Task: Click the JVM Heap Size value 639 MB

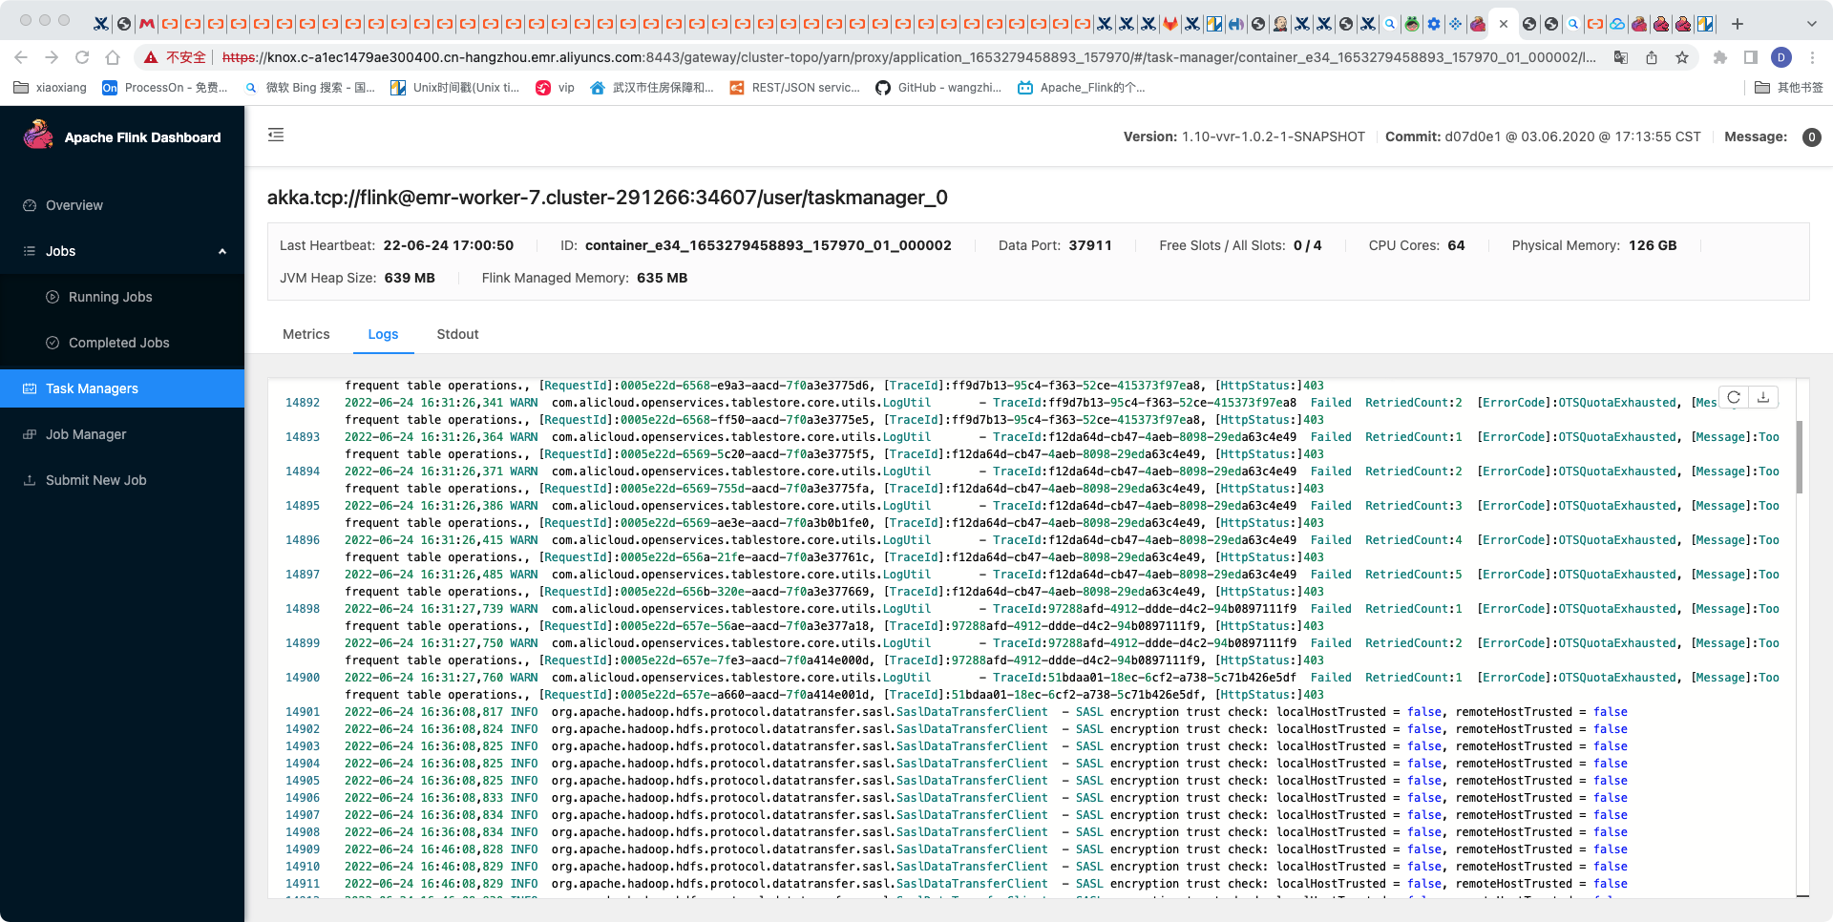Action: pyautogui.click(x=410, y=278)
